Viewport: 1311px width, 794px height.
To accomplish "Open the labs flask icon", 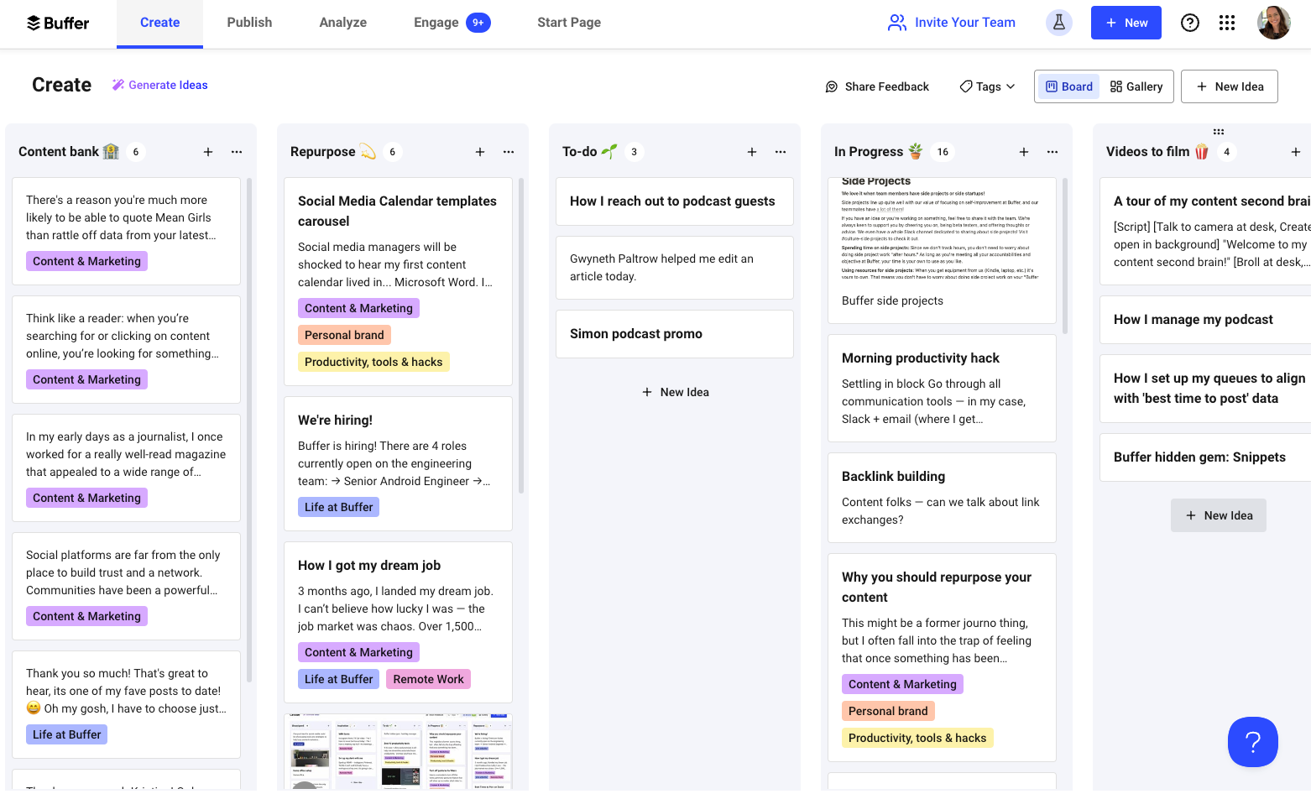I will coord(1059,23).
